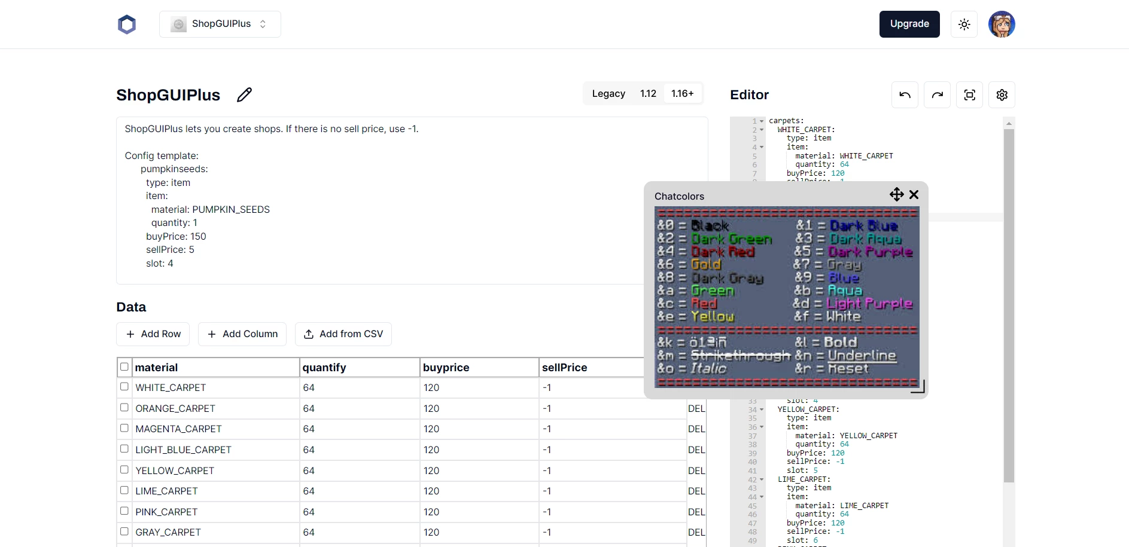Select the &c Red code in Chatcolors
This screenshot has height=547, width=1129.
pyautogui.click(x=686, y=304)
